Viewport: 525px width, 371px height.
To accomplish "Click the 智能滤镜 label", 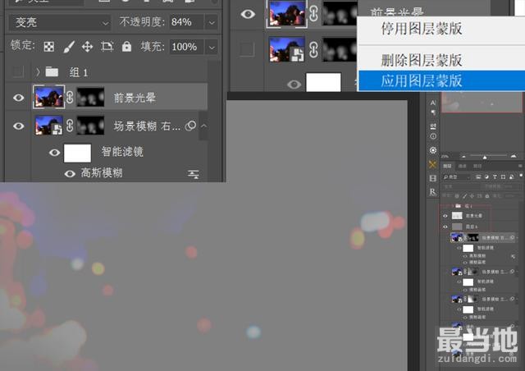I will 122,152.
